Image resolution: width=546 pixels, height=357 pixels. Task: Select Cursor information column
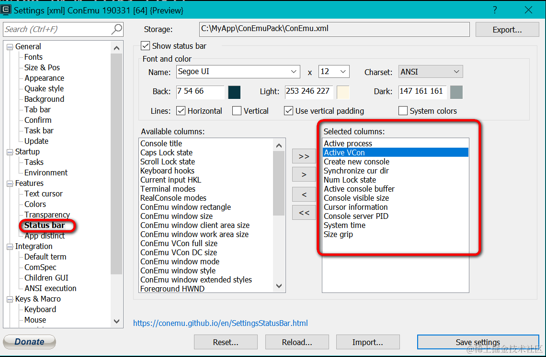click(x=396, y=207)
